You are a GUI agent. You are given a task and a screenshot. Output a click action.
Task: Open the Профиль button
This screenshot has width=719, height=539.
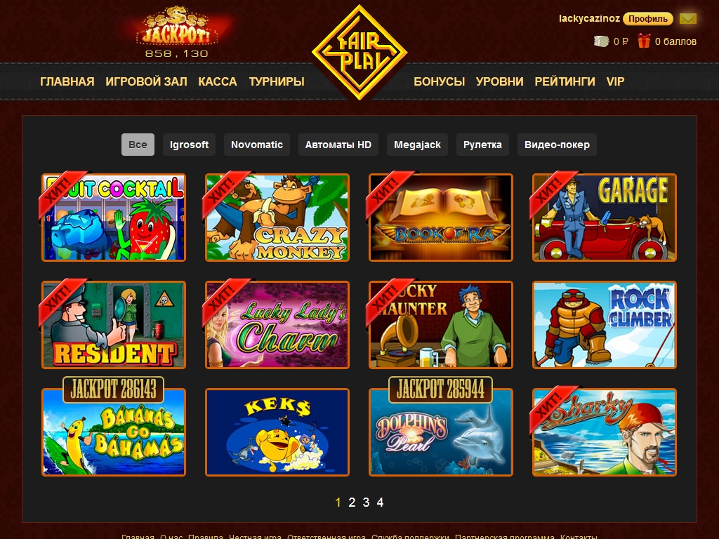click(648, 19)
